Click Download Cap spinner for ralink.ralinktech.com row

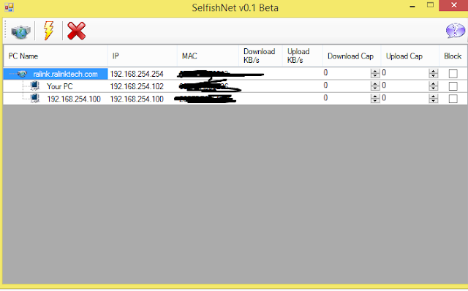375,73
